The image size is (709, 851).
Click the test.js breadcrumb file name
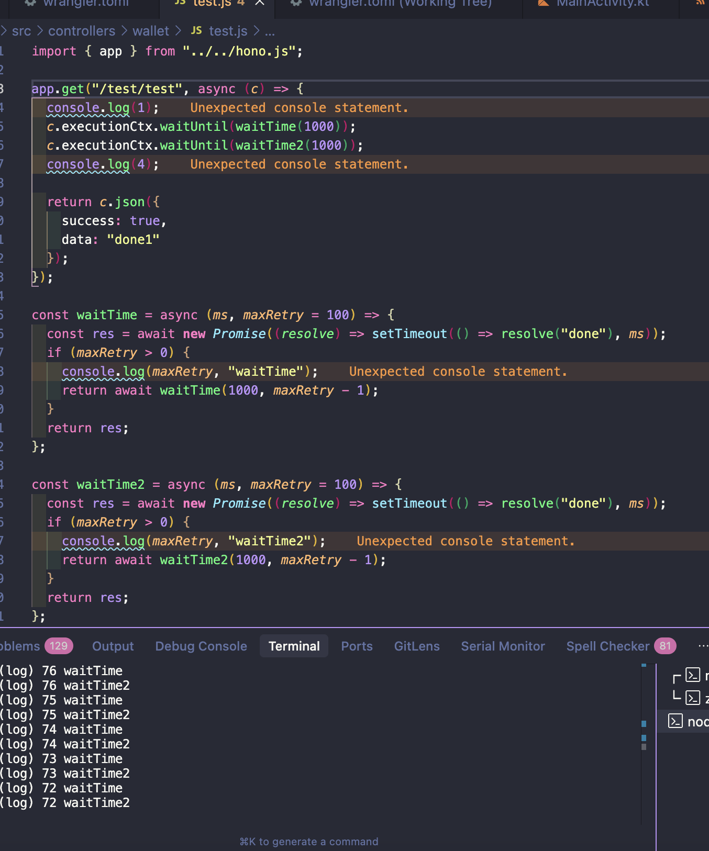[228, 31]
